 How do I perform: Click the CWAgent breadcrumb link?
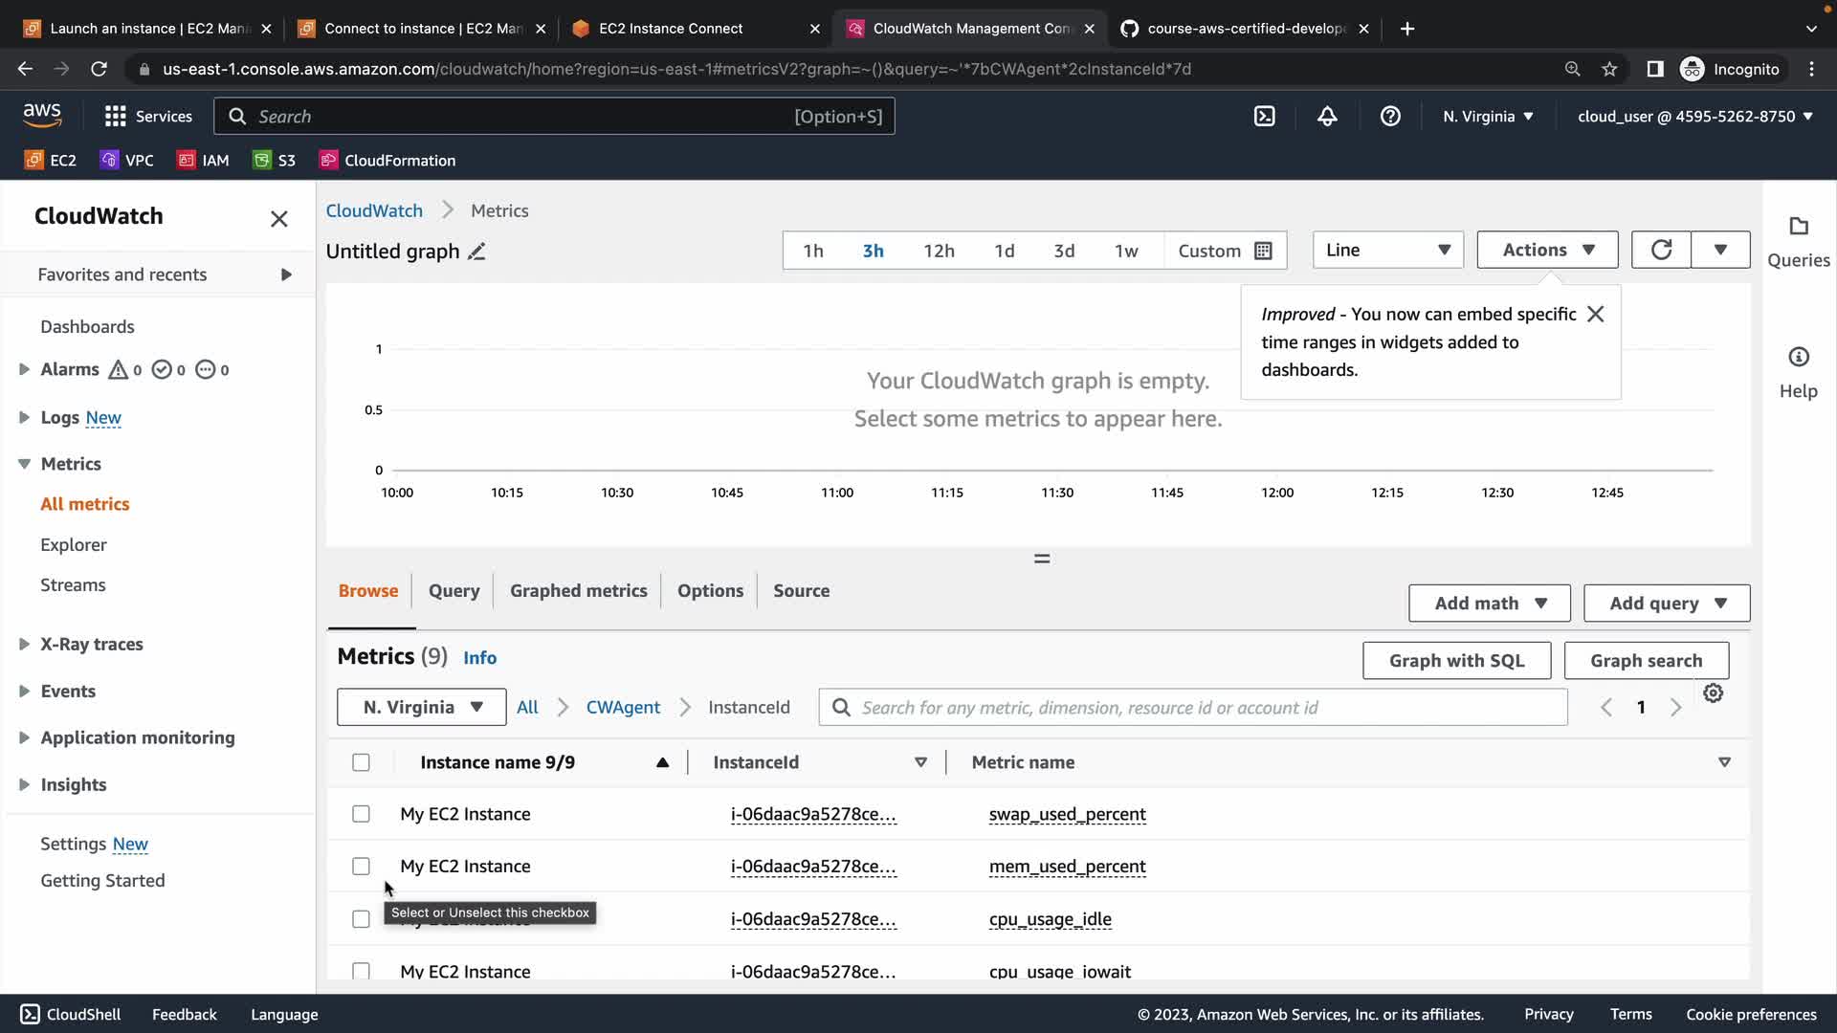[623, 708]
